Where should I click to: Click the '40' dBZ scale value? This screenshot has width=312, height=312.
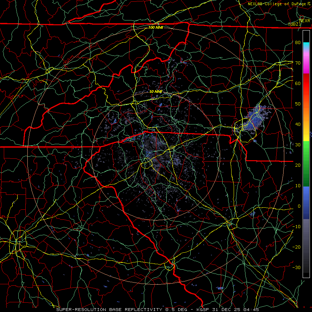298,124
